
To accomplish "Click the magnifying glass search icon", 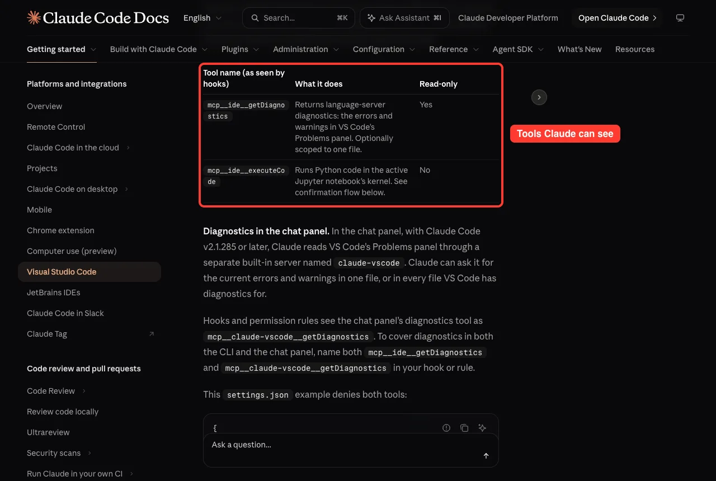I will tap(255, 18).
